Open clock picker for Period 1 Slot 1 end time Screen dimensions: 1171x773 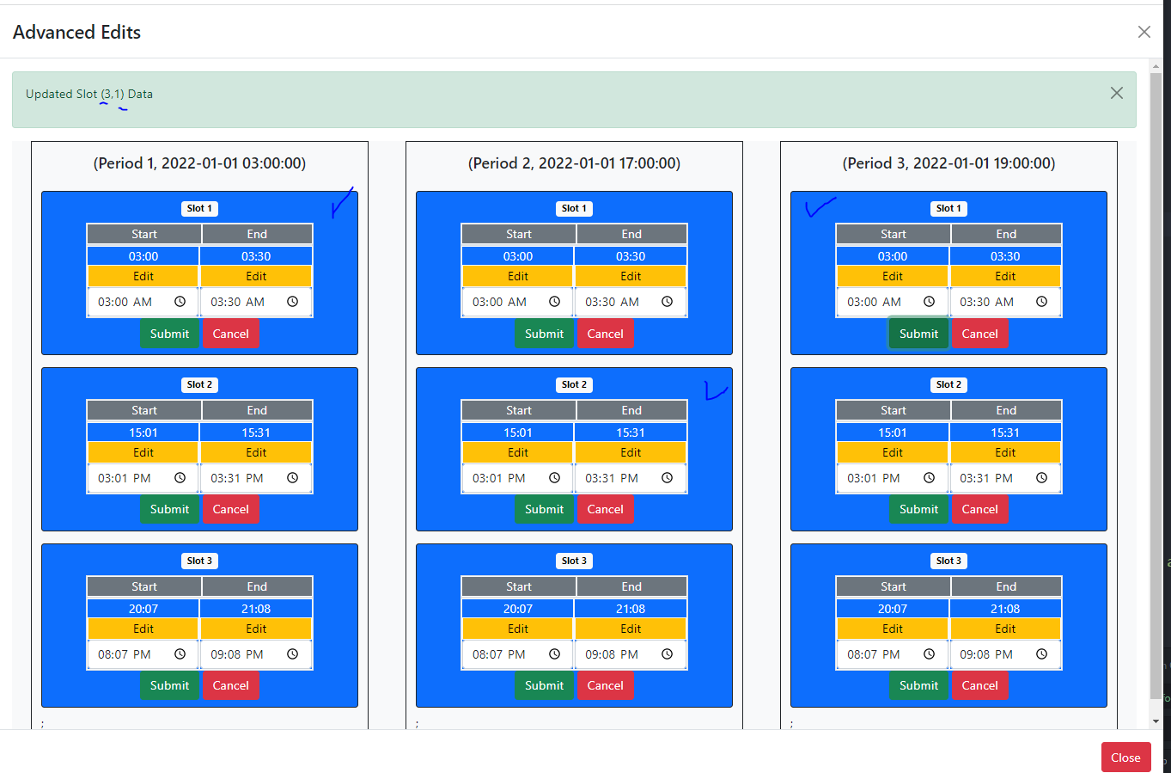point(292,302)
